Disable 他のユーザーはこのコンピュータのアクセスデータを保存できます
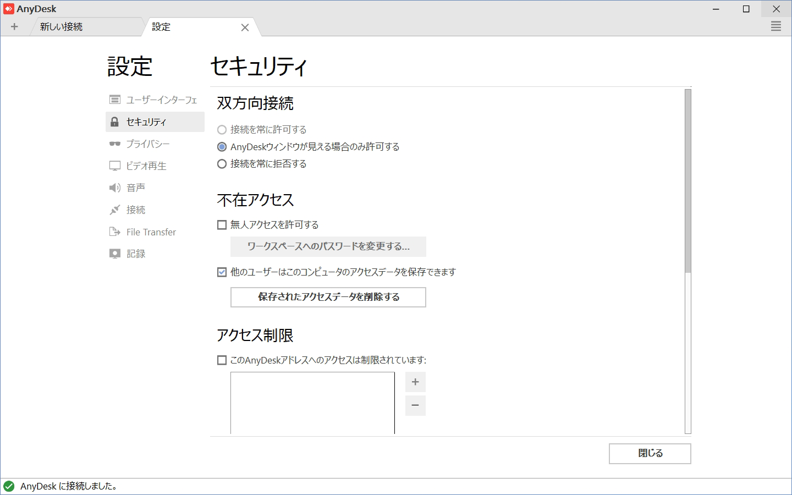The width and height of the screenshot is (792, 495). click(222, 271)
